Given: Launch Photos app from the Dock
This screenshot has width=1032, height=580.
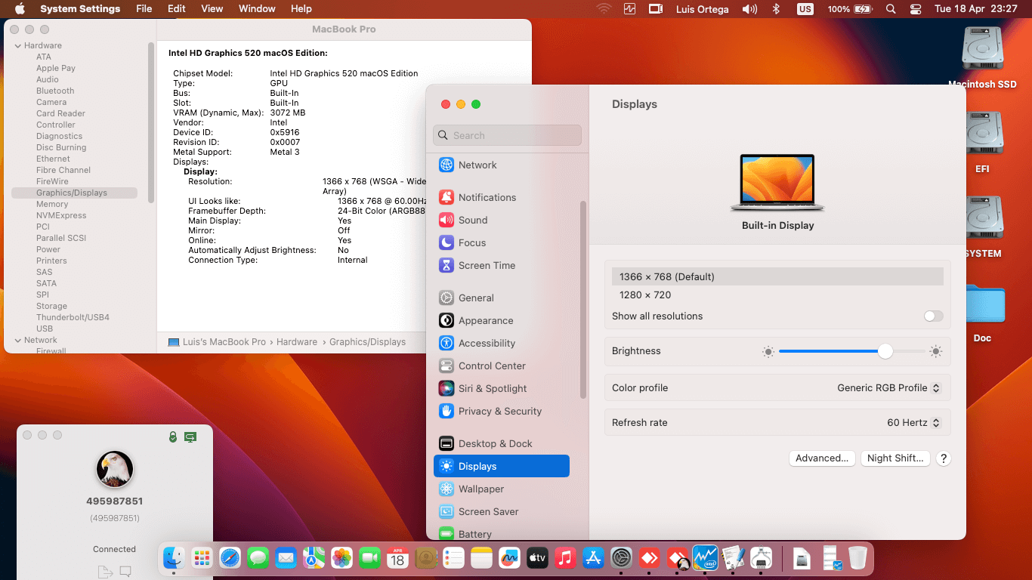Looking at the screenshot, I should pyautogui.click(x=341, y=558).
